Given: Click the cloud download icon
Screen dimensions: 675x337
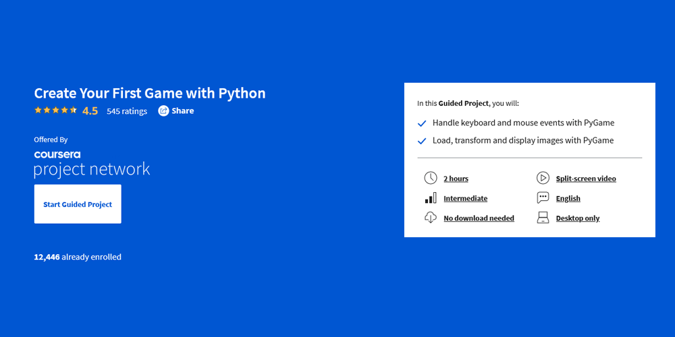Looking at the screenshot, I should click(x=430, y=218).
